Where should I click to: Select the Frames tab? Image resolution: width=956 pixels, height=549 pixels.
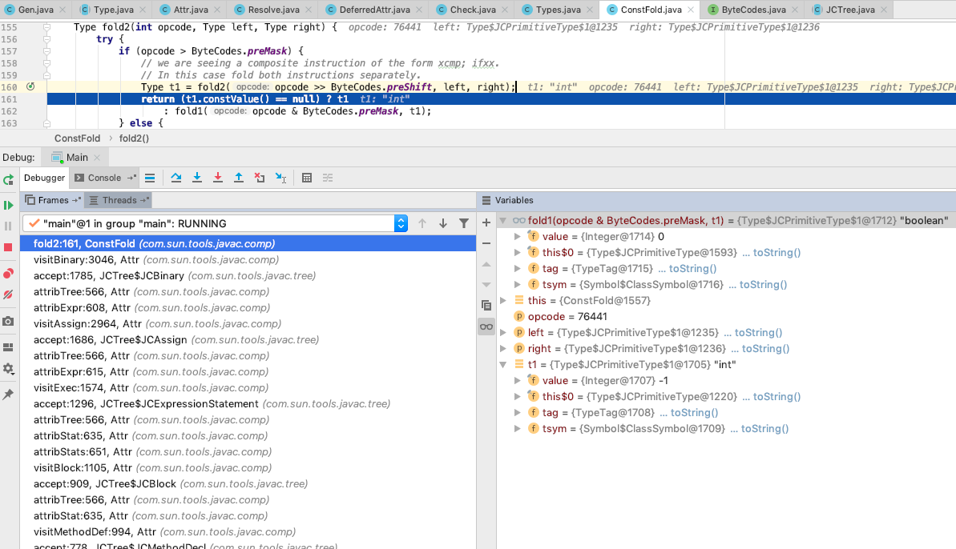[x=53, y=200]
